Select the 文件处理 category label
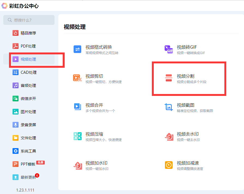The height and width of the screenshot is (194, 244). pyautogui.click(x=28, y=138)
